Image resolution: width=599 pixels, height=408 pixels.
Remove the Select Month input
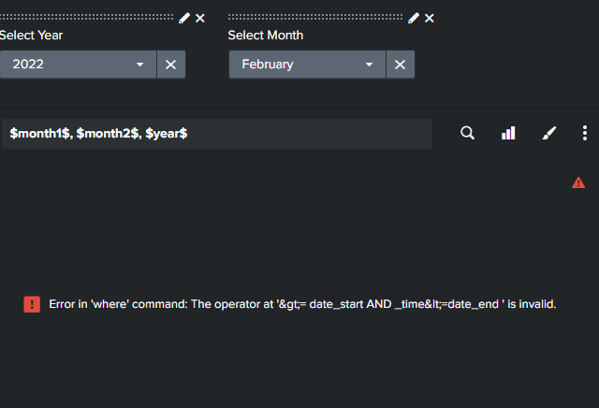430,18
